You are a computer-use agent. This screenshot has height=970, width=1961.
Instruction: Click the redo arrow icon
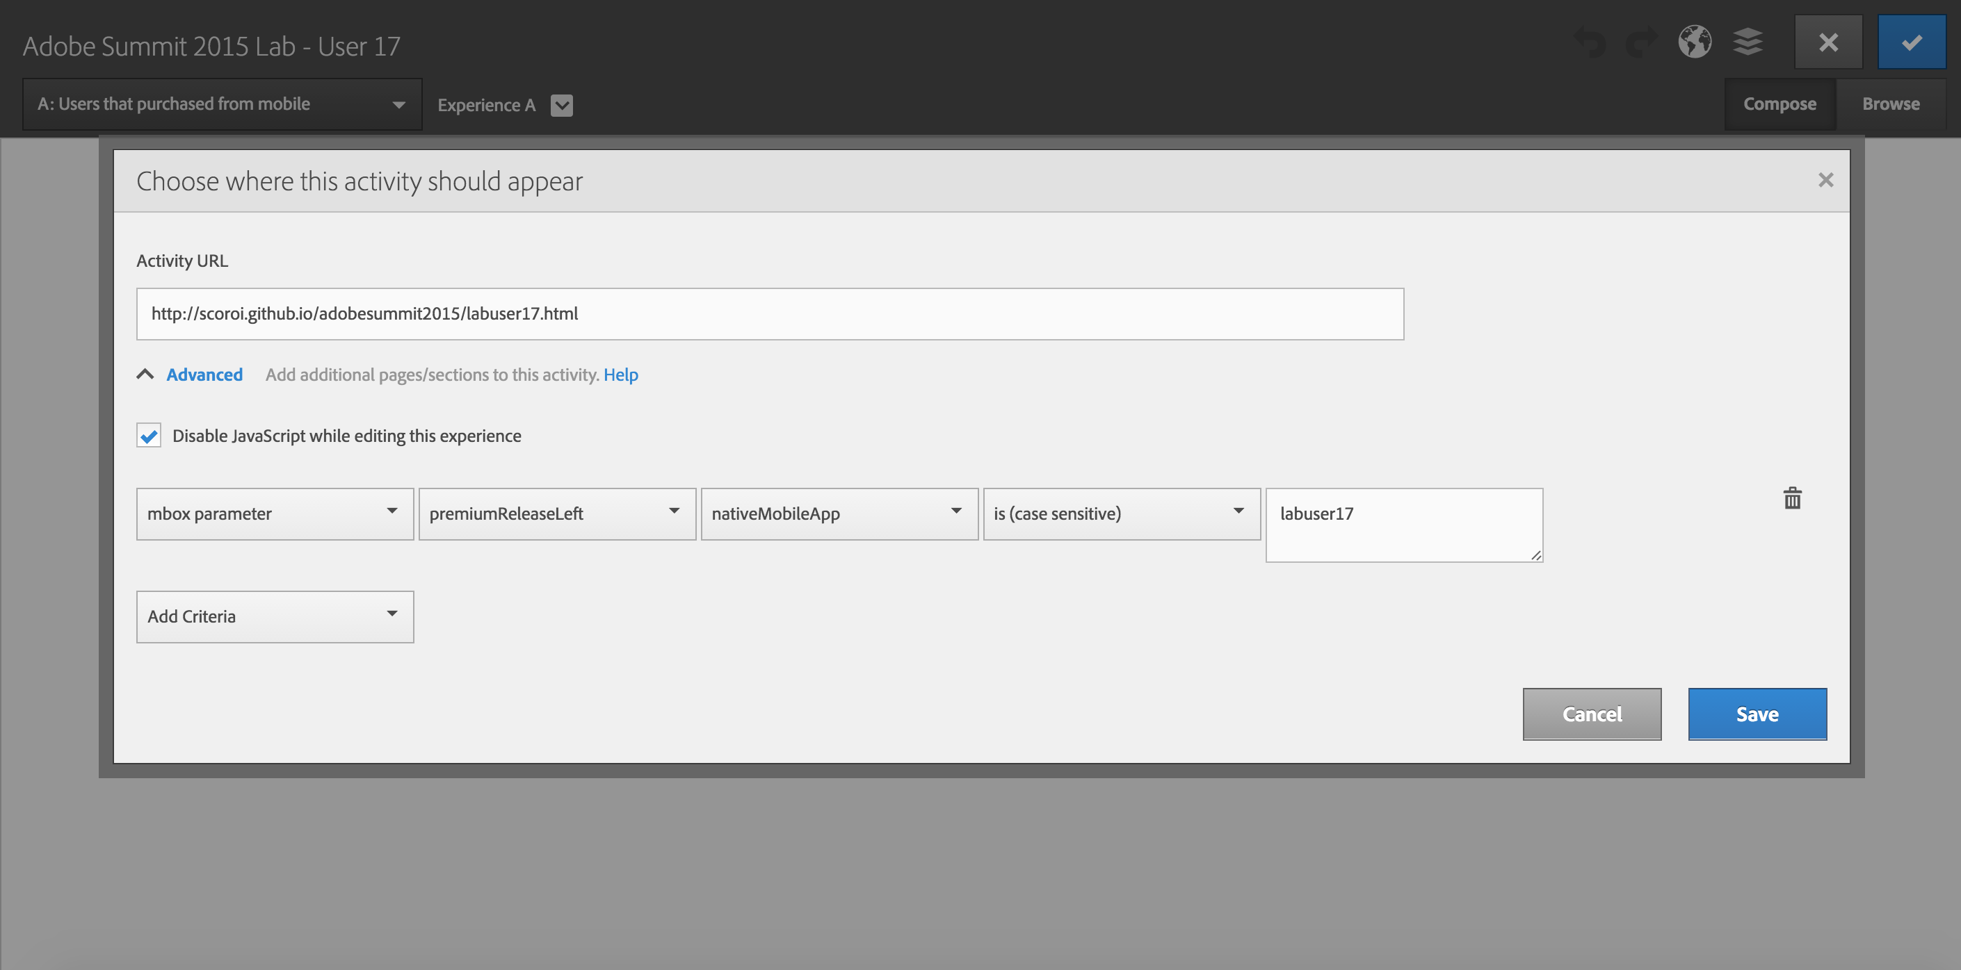1641,42
